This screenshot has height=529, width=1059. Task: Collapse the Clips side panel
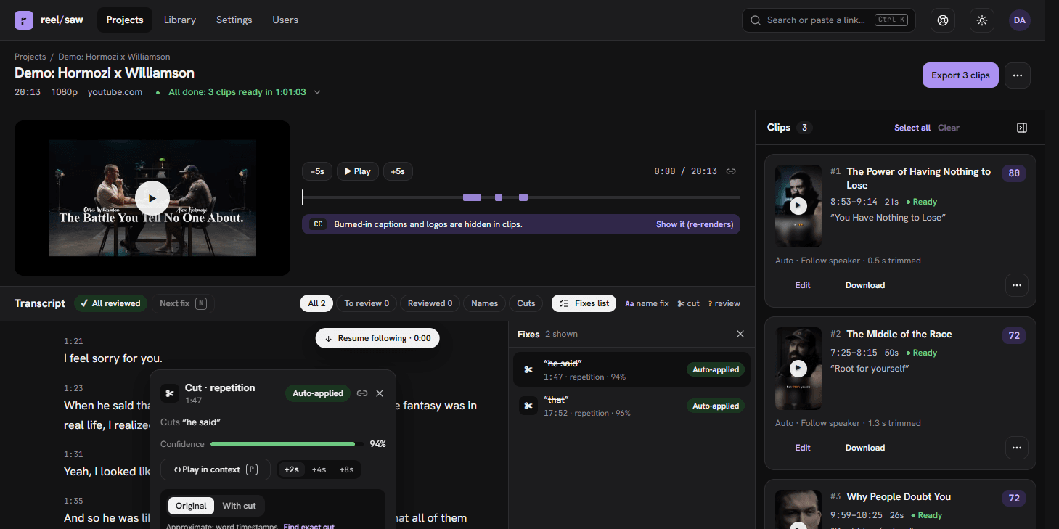point(1022,128)
